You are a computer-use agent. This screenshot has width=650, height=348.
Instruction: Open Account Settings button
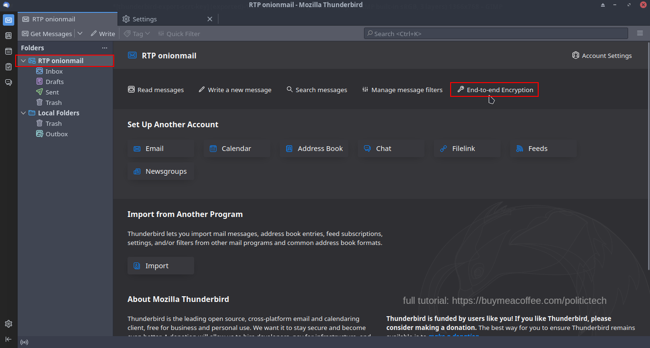[602, 56]
